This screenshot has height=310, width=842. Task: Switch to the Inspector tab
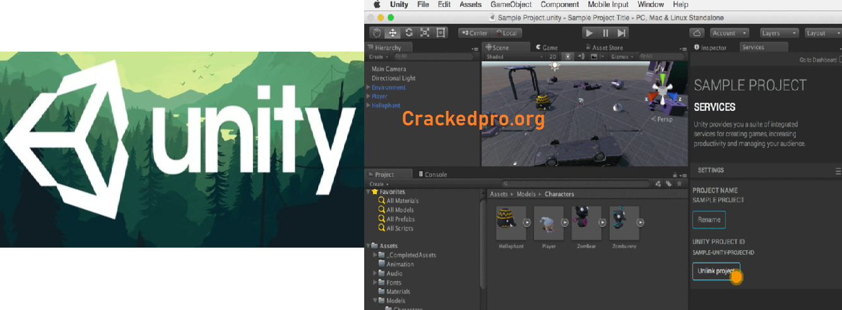tap(711, 47)
